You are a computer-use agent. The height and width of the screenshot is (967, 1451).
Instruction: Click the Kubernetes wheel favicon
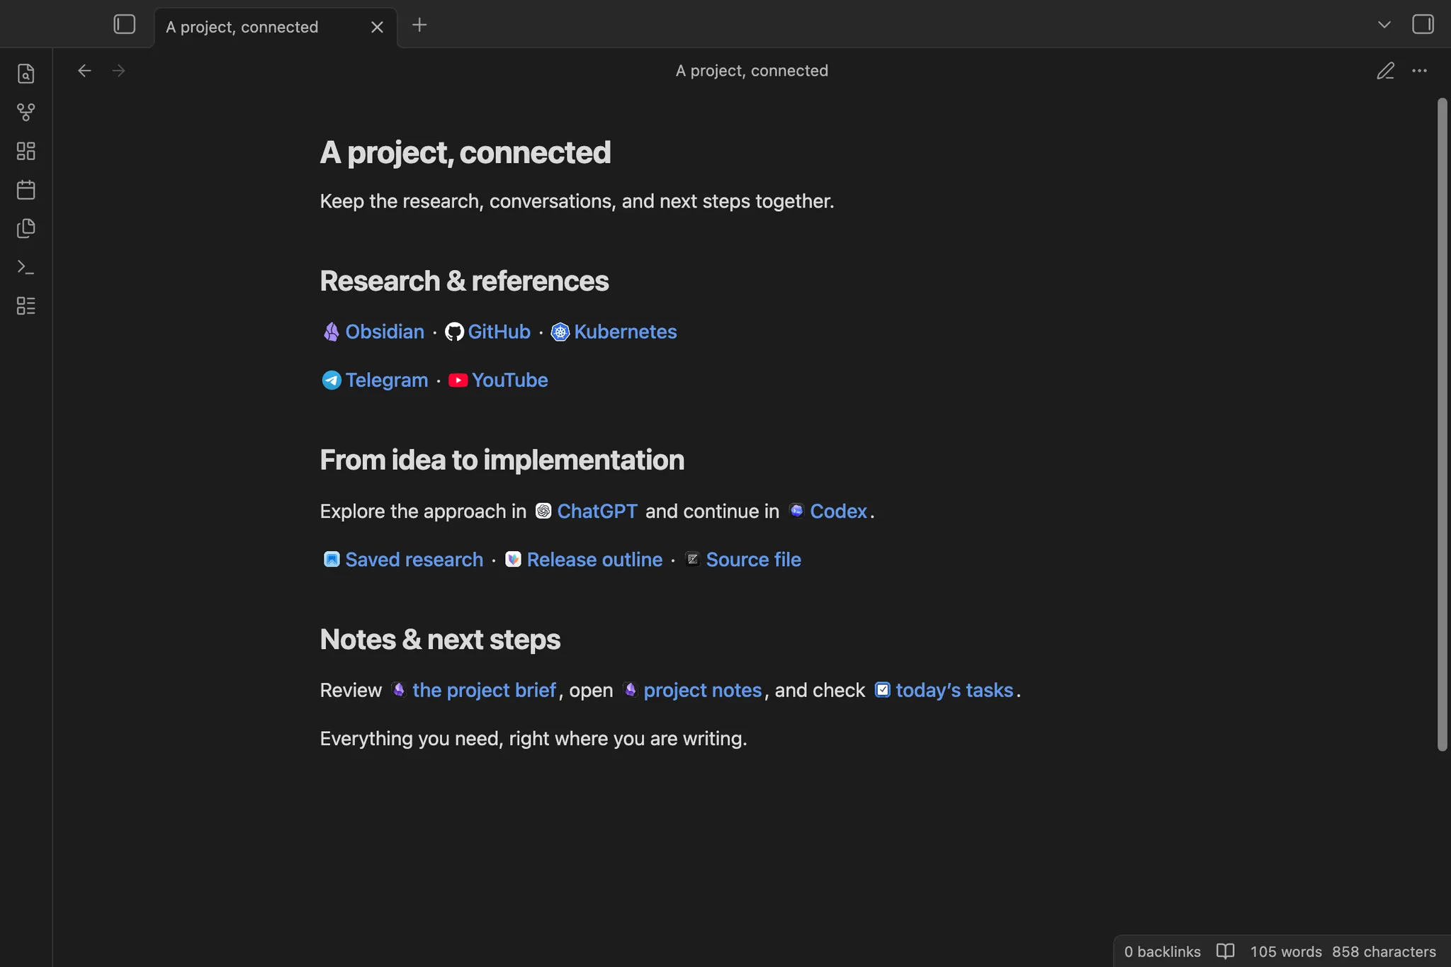[x=560, y=332]
